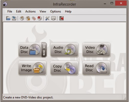Click the Audio Disc button
The height and width of the screenshot is (102, 129).
(64, 50)
